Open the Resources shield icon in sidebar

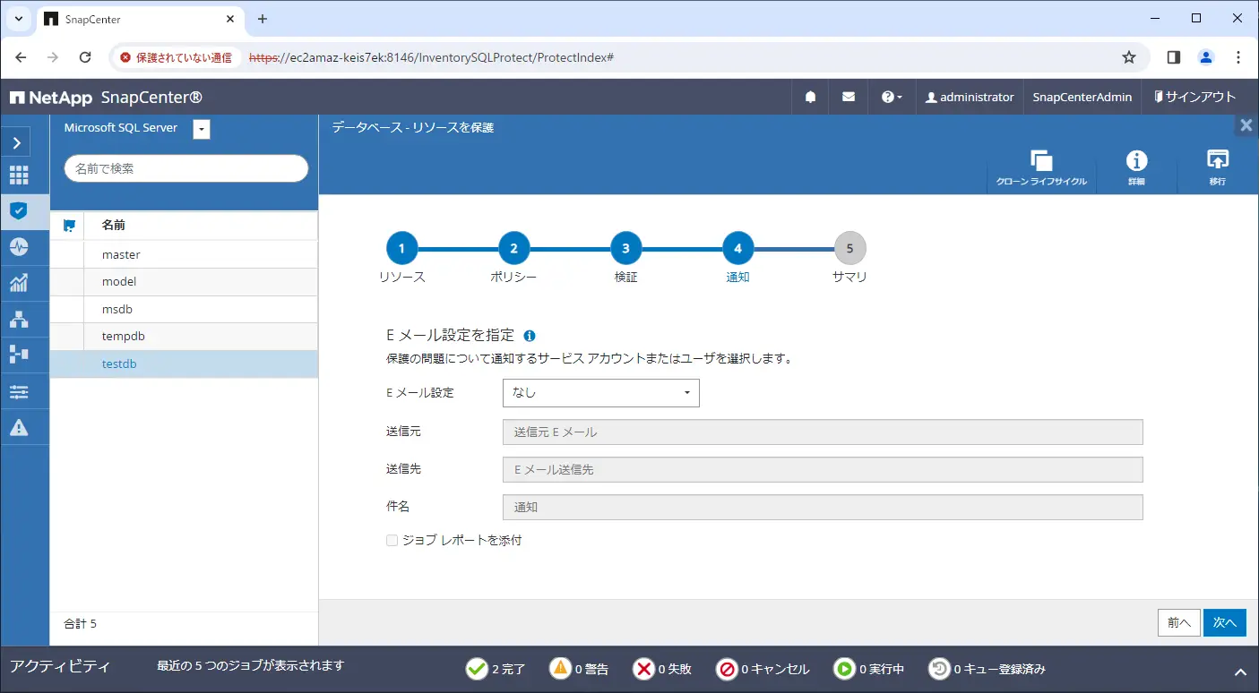(x=18, y=211)
